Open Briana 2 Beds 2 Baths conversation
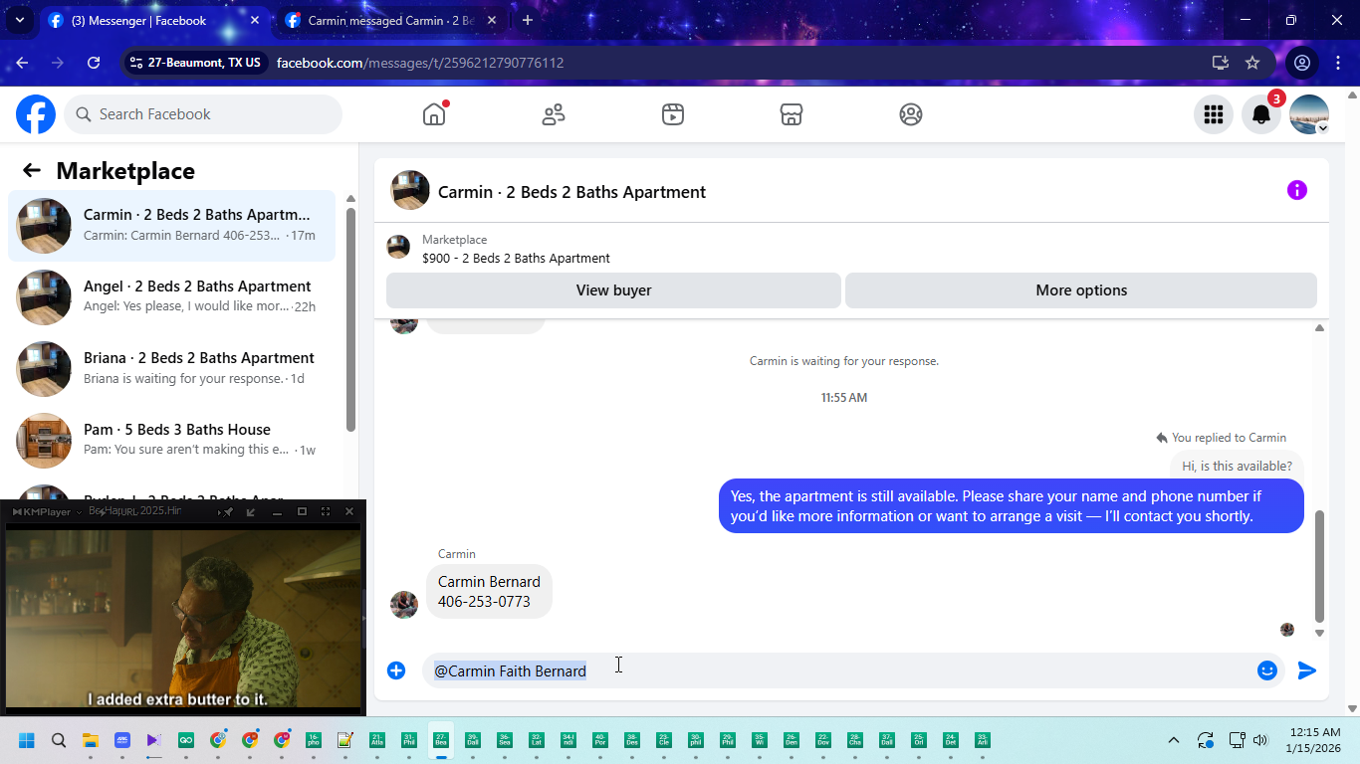This screenshot has width=1360, height=764. click(171, 369)
